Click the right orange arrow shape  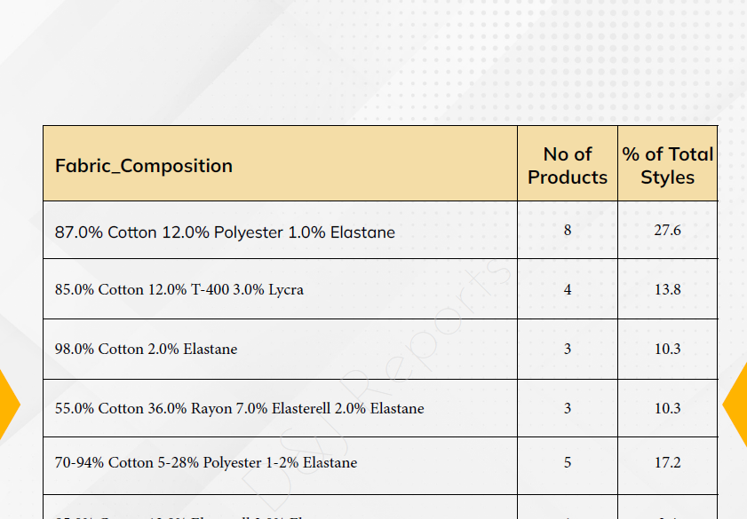click(736, 405)
